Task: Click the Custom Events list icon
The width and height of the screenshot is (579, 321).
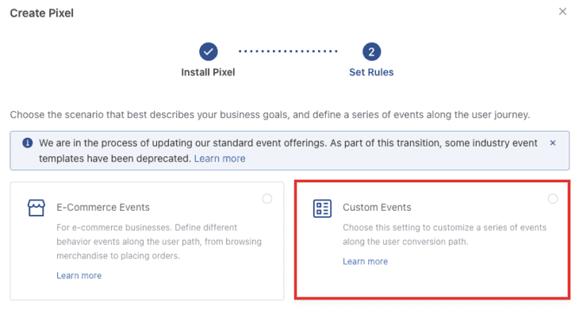Action: 322,208
